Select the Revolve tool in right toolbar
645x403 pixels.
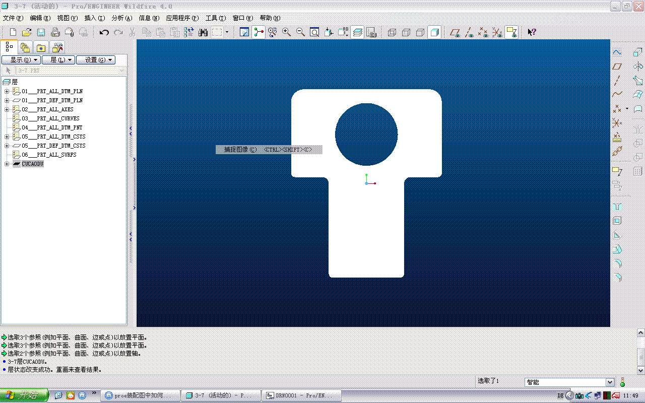tap(638, 66)
